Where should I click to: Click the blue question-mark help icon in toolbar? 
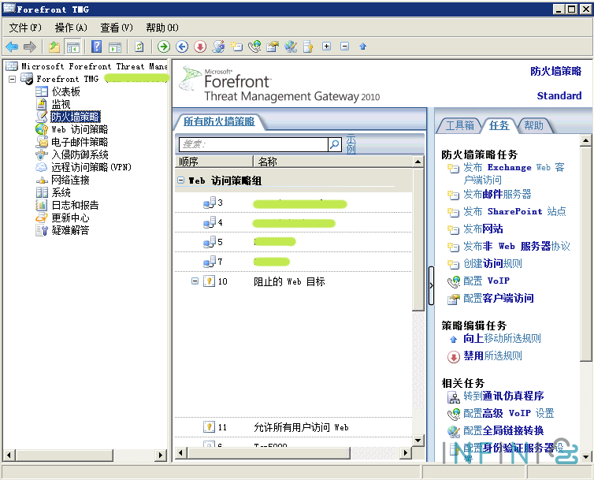tap(96, 47)
